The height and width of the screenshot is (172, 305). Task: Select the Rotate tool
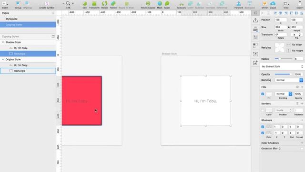pos(105,5)
